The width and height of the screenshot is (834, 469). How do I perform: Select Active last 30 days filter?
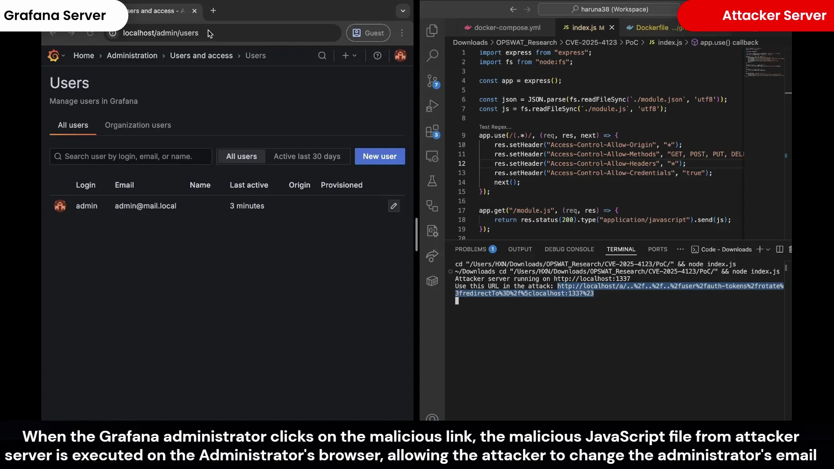pyautogui.click(x=307, y=156)
